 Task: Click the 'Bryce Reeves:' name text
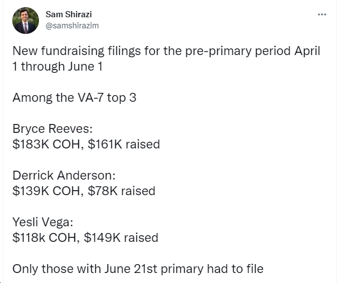(52, 128)
